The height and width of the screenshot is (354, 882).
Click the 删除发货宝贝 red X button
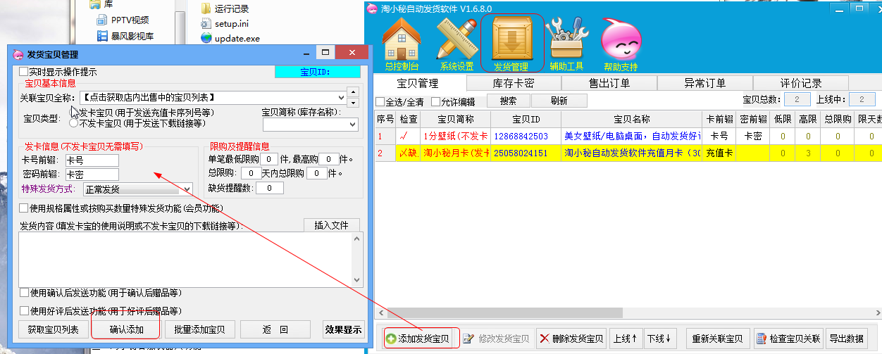pyautogui.click(x=571, y=339)
